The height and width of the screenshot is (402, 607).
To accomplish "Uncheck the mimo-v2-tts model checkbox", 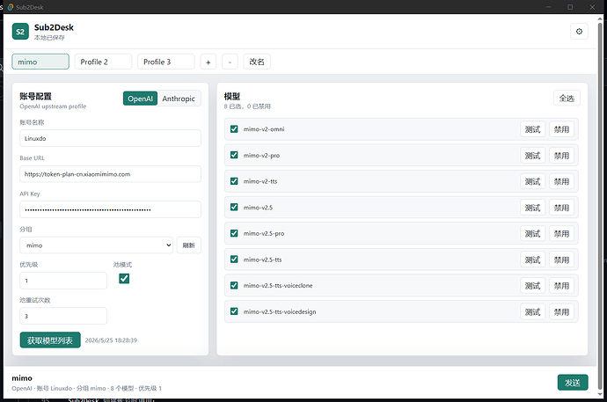I will point(234,181).
